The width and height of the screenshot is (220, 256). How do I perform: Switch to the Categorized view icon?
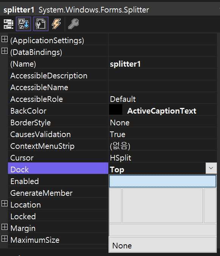click(8, 24)
